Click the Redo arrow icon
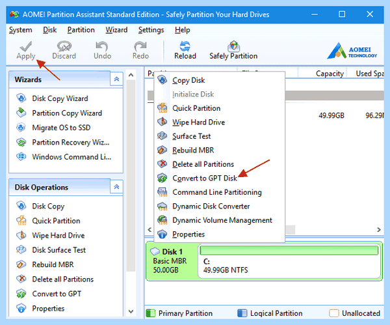The image size is (390, 325). point(140,46)
